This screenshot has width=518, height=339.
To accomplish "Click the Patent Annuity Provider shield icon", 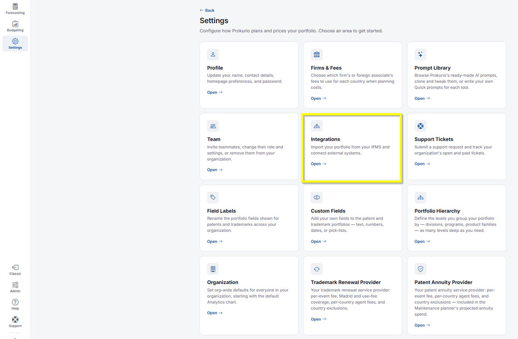I will click(420, 269).
